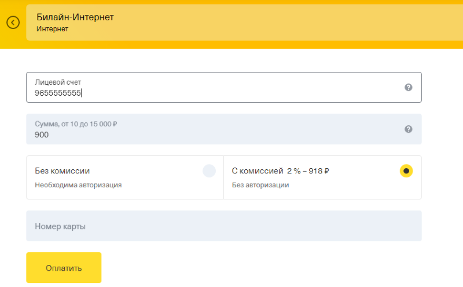Click the Номер карты input field
Image resolution: width=463 pixels, height=287 pixels.
[x=224, y=226]
